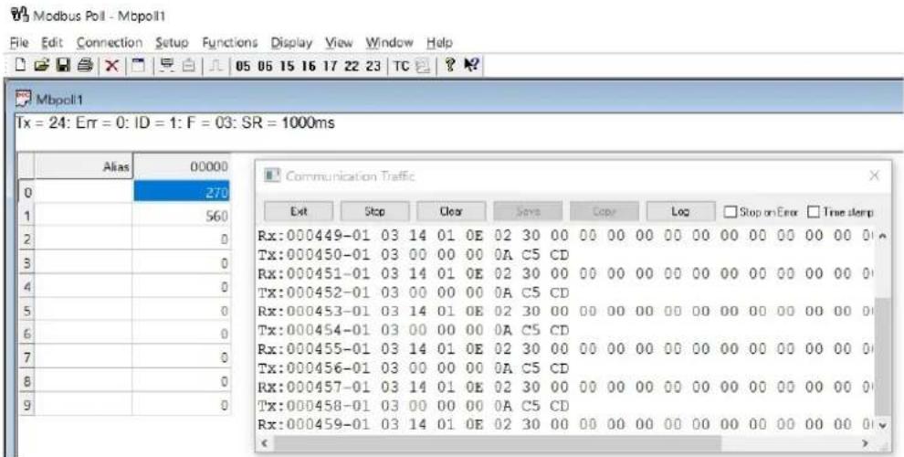Viewport: 904px width, 457px height.
Task: Click the traffic list scroll up arrow
Action: click(x=881, y=236)
